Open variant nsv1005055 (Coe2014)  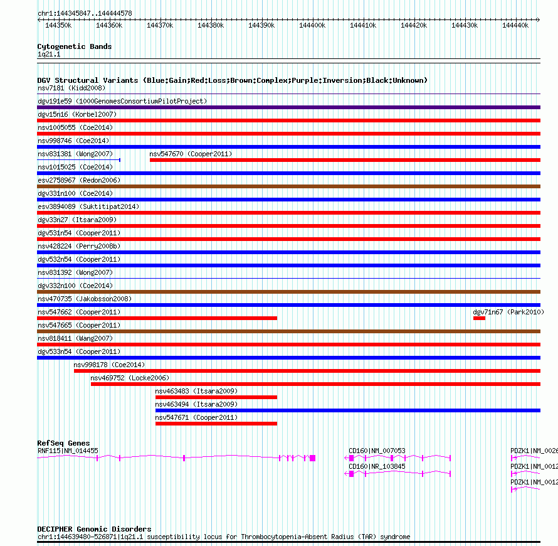click(75, 127)
